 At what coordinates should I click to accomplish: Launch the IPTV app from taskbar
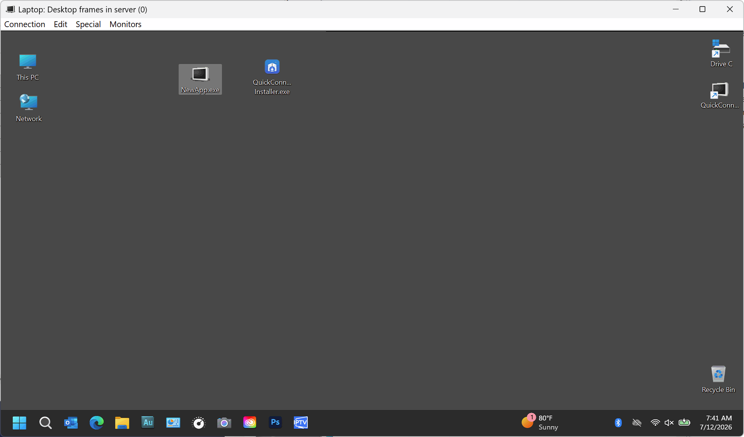tap(300, 422)
